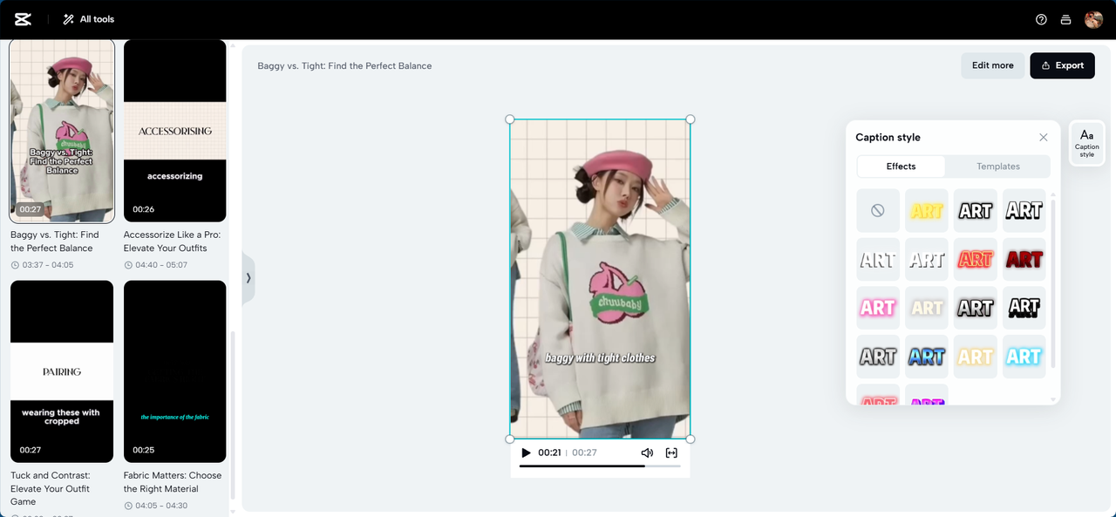Open the All tools menu

click(88, 19)
